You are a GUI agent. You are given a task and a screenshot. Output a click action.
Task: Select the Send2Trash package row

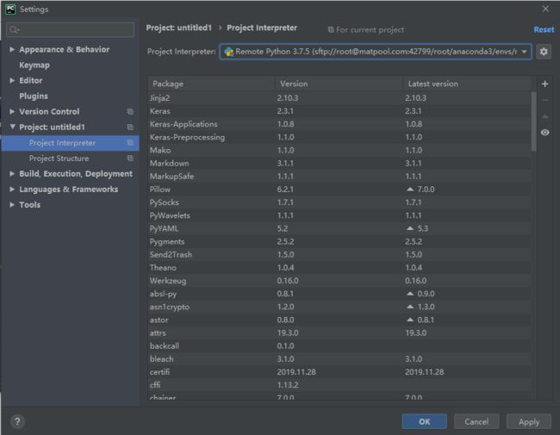tap(339, 254)
